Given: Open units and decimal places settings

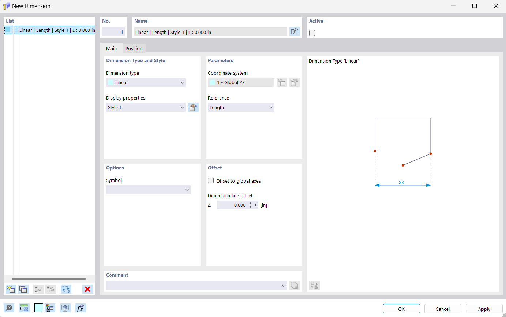Looking at the screenshot, I should tap(24, 308).
